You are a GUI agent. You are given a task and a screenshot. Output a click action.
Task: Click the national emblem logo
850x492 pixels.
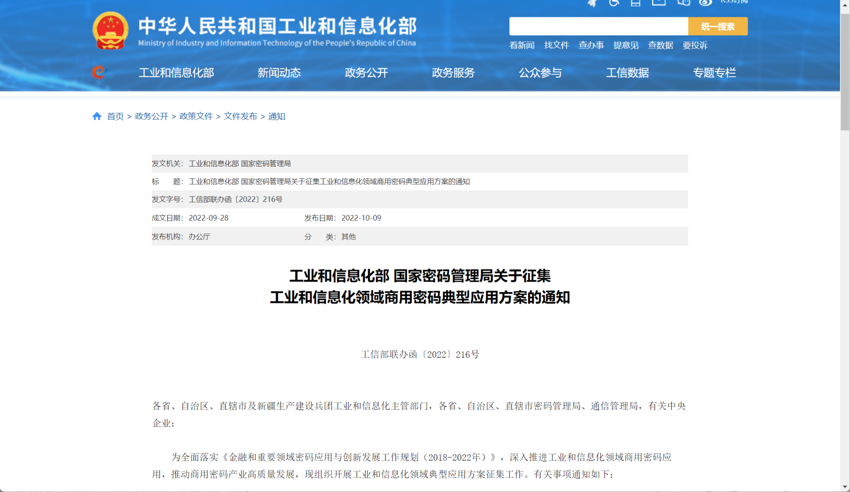point(110,30)
